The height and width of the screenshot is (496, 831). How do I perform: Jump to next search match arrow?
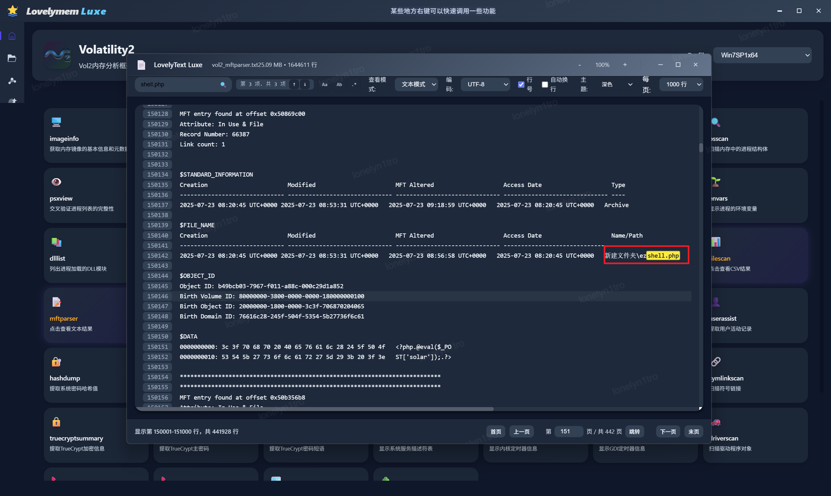305,85
